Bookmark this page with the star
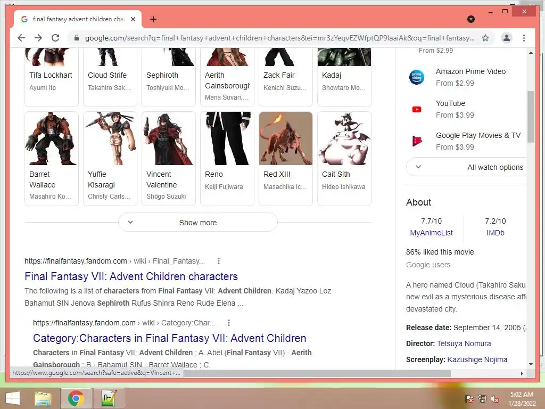Screen dimensions: 545x409 point(485,38)
